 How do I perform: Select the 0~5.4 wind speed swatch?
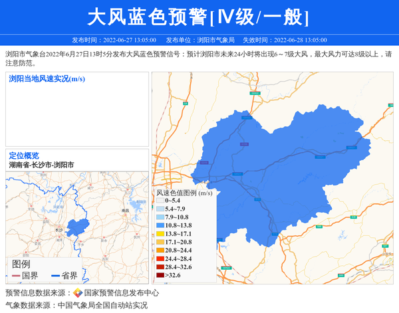[x=160, y=200]
